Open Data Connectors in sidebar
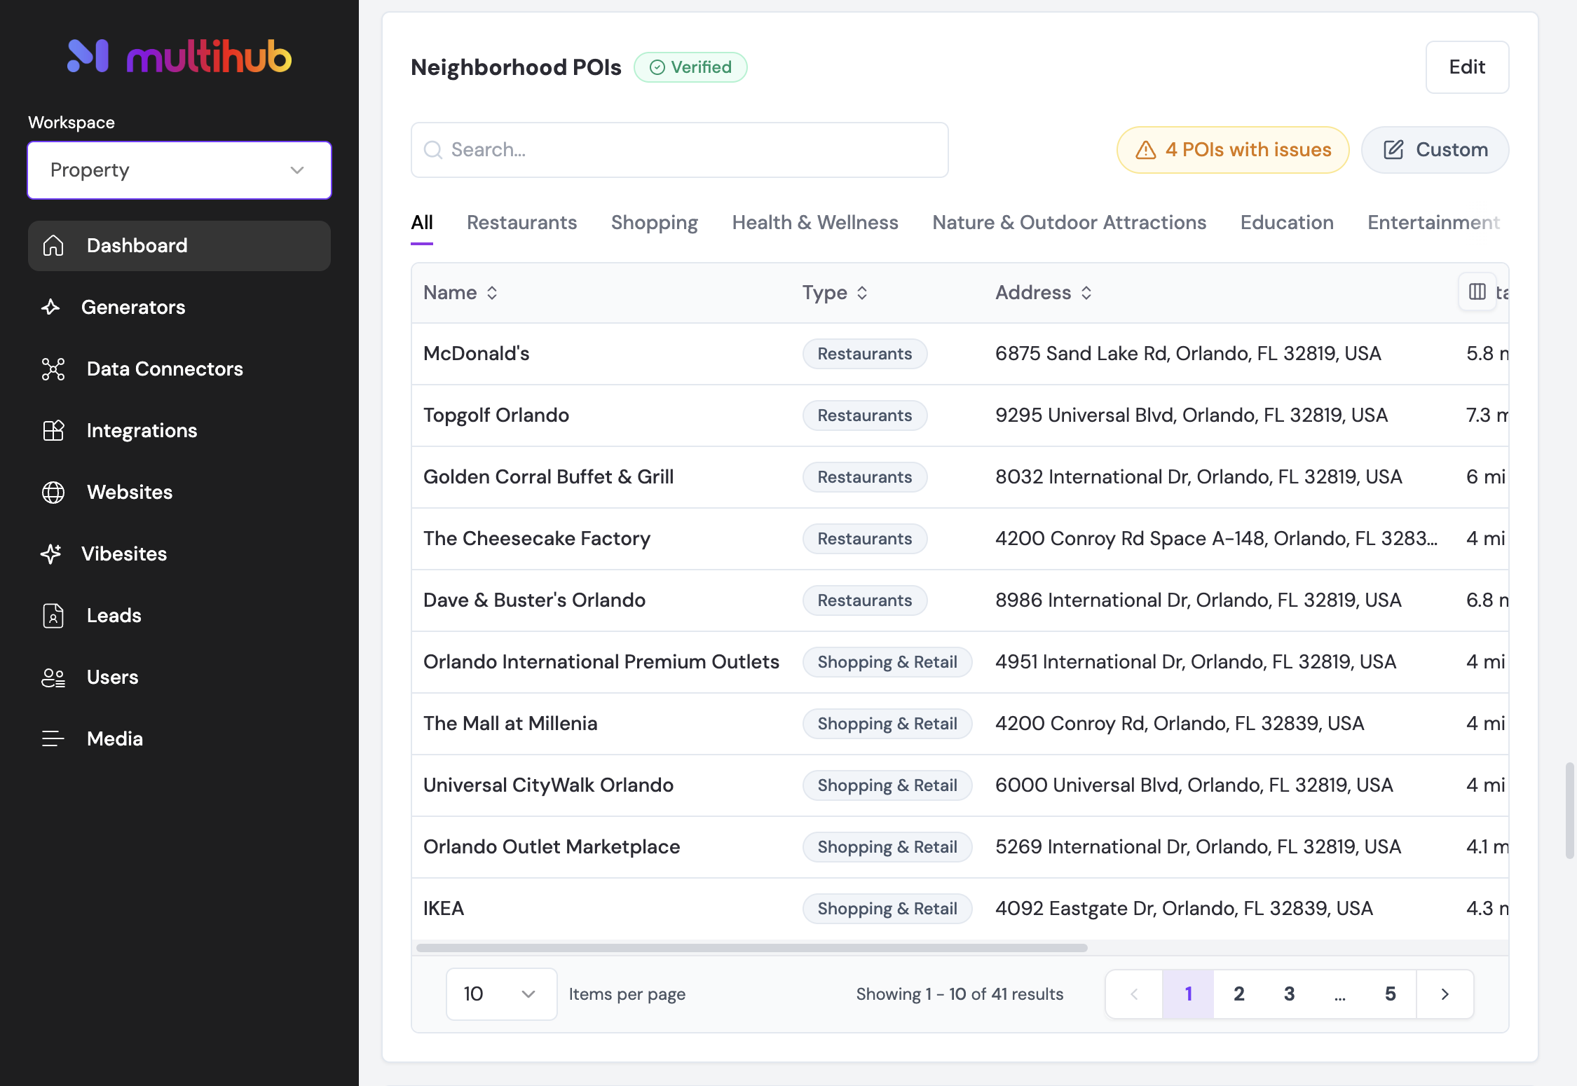The height and width of the screenshot is (1086, 1577). coord(179,369)
